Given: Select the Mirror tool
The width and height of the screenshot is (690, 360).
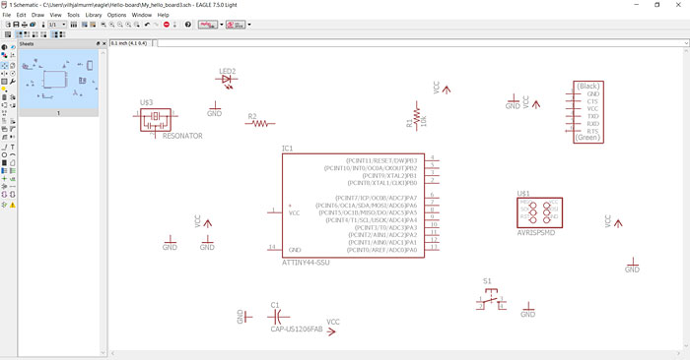Looking at the screenshot, I should (x=4, y=74).
